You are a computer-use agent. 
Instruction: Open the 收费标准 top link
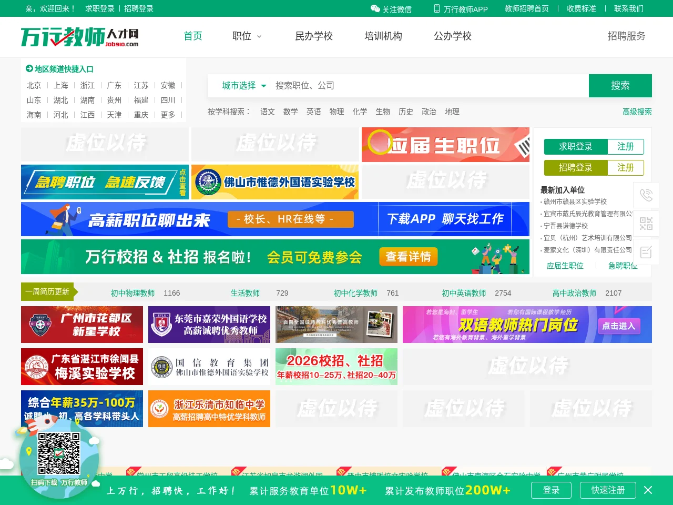582,8
